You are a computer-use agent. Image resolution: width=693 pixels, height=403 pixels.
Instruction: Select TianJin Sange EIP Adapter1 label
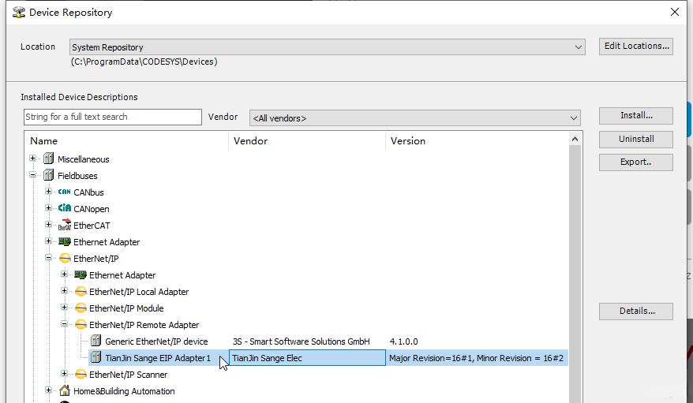pyautogui.click(x=158, y=358)
